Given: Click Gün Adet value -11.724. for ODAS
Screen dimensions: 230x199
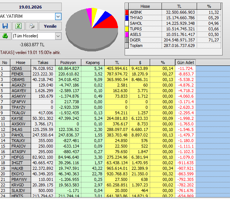Looking at the screenshot, I should (186, 68).
